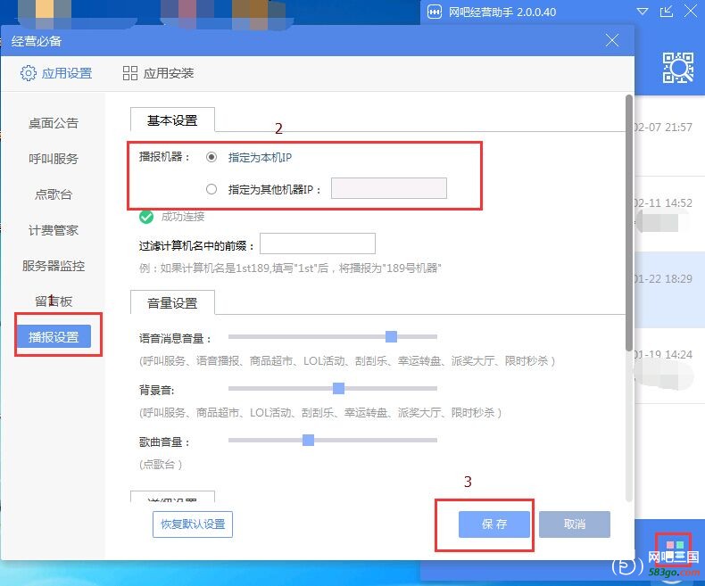Select 桌面公告 in the sidebar
705x586 pixels.
pos(54,123)
